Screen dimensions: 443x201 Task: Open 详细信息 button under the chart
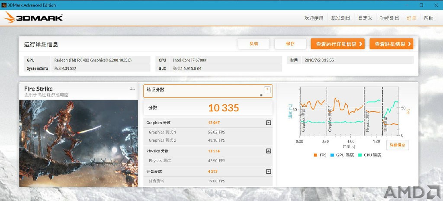397,145
